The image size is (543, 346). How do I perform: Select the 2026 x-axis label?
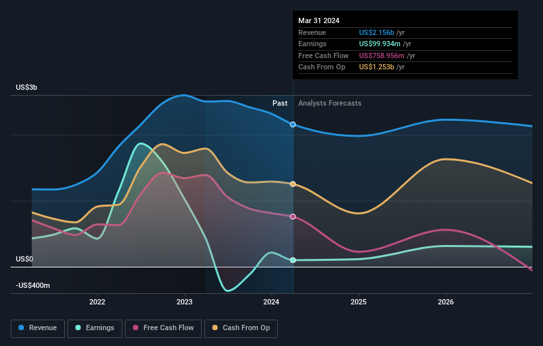446,302
